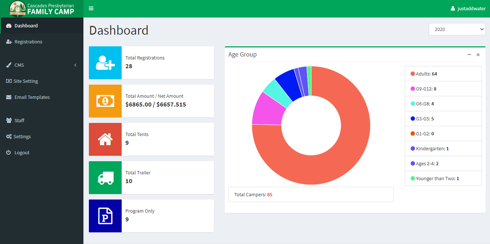This screenshot has width=490, height=244.
Task: Open Registrations from the sidebar
Action: pyautogui.click(x=28, y=42)
